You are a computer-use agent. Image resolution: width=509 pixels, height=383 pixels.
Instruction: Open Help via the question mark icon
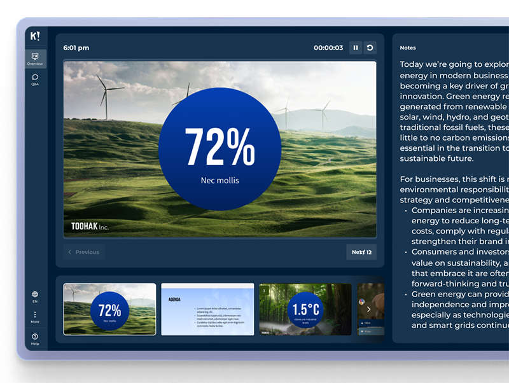(x=35, y=337)
